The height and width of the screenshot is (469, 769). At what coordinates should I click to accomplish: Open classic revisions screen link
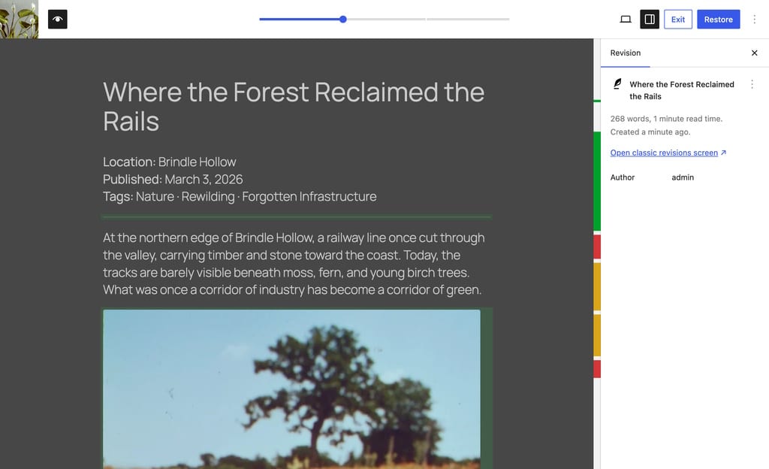[664, 153]
